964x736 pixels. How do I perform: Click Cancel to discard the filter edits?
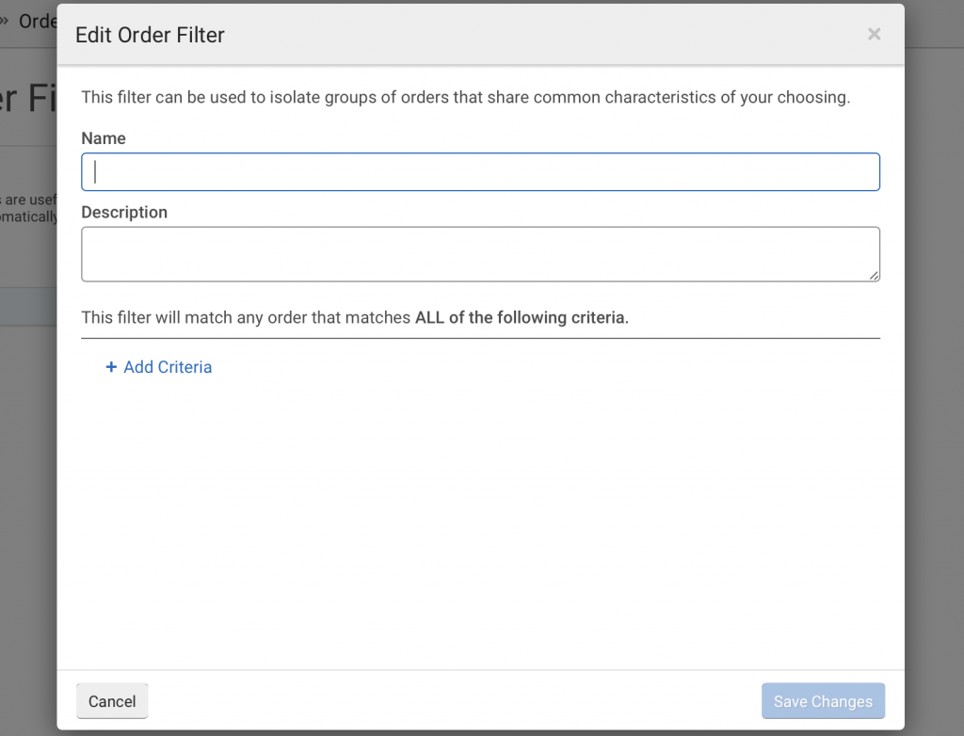click(112, 701)
